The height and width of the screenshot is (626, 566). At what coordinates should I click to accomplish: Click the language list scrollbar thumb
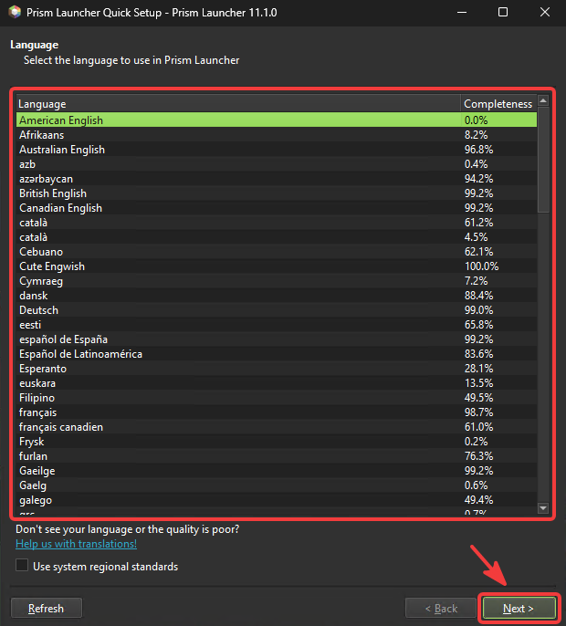(x=543, y=159)
